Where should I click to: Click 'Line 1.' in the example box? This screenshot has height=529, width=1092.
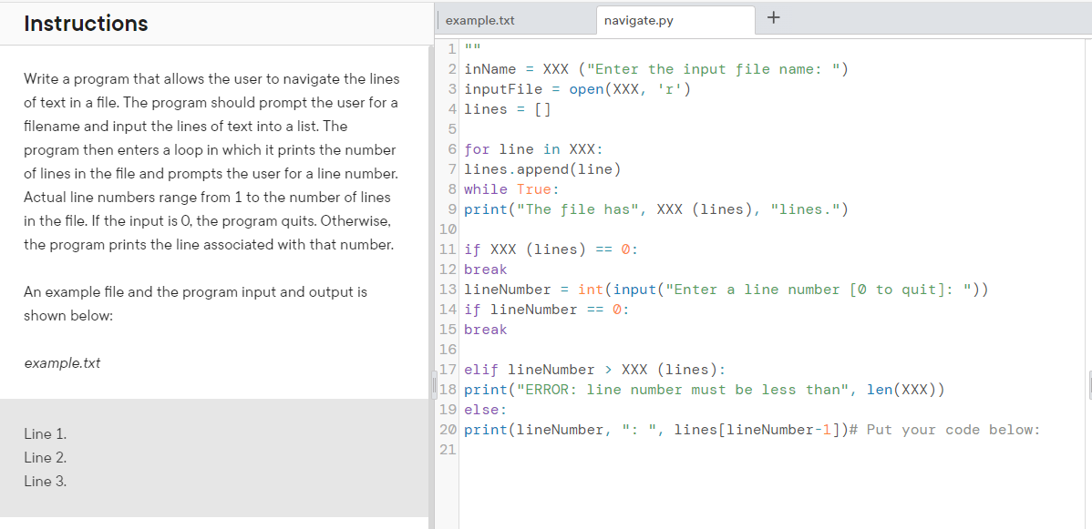pyautogui.click(x=46, y=434)
